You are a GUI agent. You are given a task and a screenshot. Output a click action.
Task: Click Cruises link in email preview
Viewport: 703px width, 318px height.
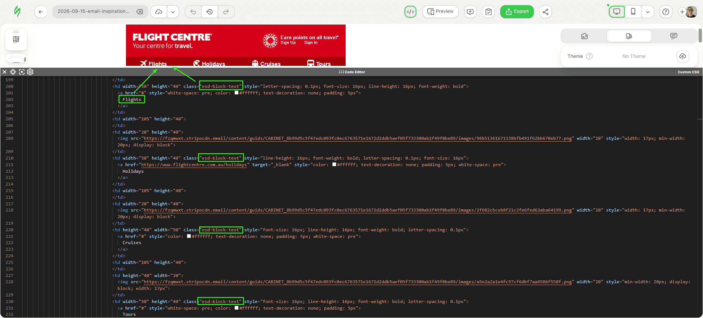(x=270, y=64)
